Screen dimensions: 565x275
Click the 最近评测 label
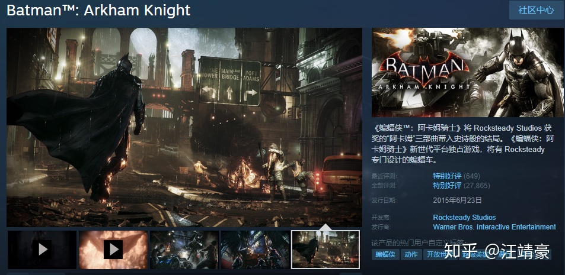(x=384, y=176)
